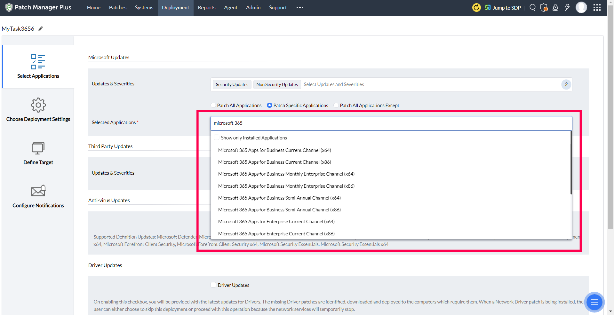Open the search magnifier icon
Image resolution: width=614 pixels, height=315 pixels.
tap(532, 7)
